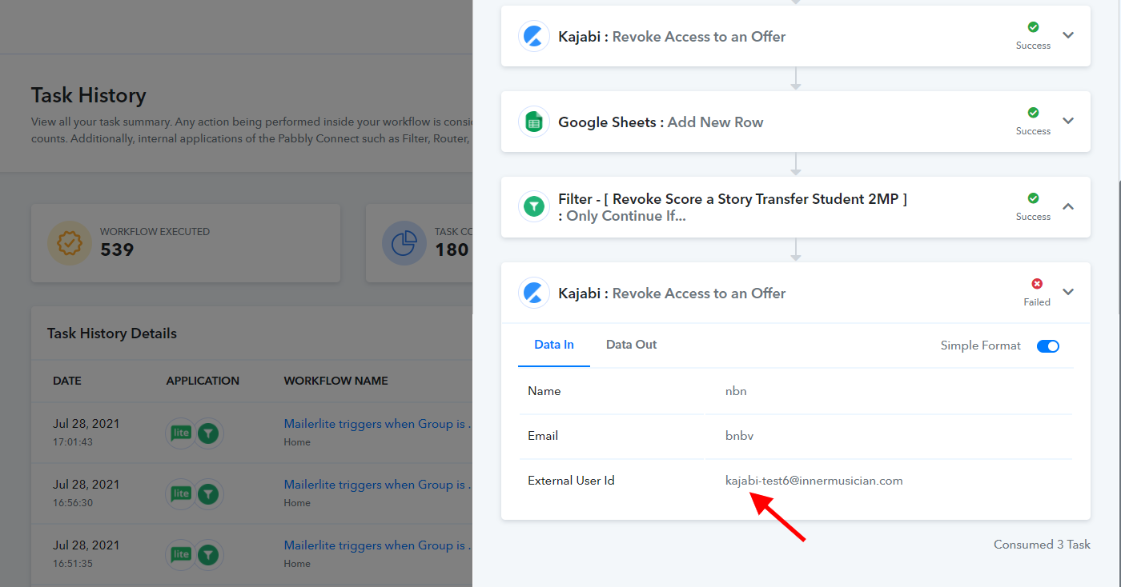
Task: Click the APPLICATION column header
Action: (x=203, y=381)
